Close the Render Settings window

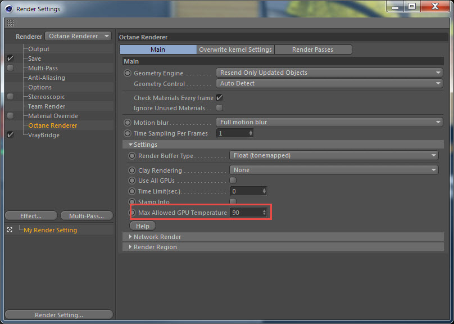(x=434, y=6)
